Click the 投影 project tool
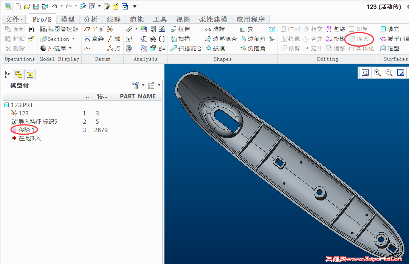Viewport: 409px width, 264px height. tap(335, 39)
